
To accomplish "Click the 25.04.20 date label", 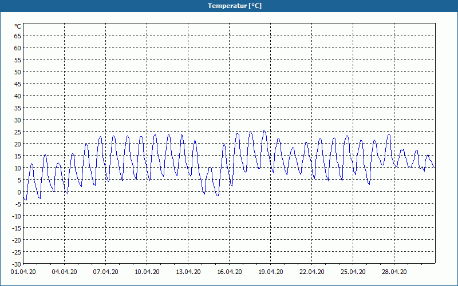I will [x=353, y=272].
